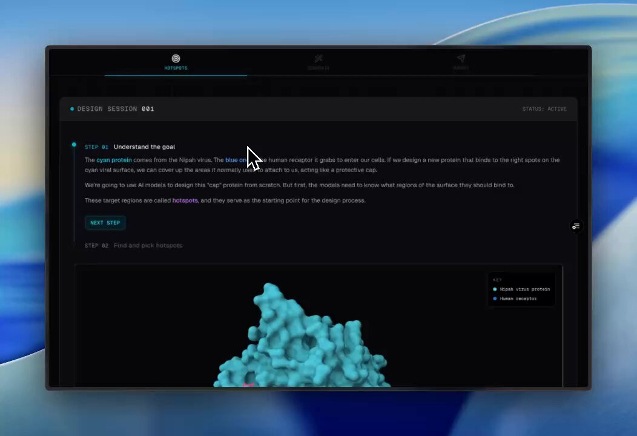637x436 pixels.
Task: Click the pink marker on the protein
Action: click(248, 385)
